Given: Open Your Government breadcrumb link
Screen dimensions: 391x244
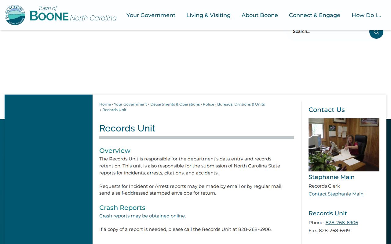Looking at the screenshot, I should [130, 104].
